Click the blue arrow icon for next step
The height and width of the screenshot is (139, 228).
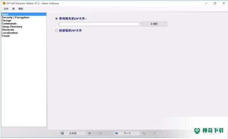click(x=116, y=133)
